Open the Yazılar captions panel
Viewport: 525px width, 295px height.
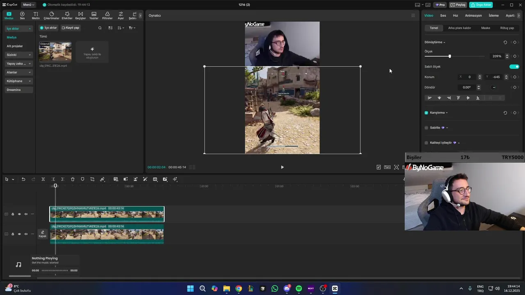[94, 16]
